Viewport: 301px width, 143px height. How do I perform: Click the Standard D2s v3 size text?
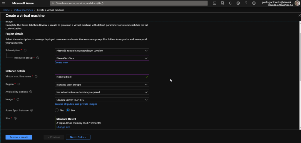(66, 119)
